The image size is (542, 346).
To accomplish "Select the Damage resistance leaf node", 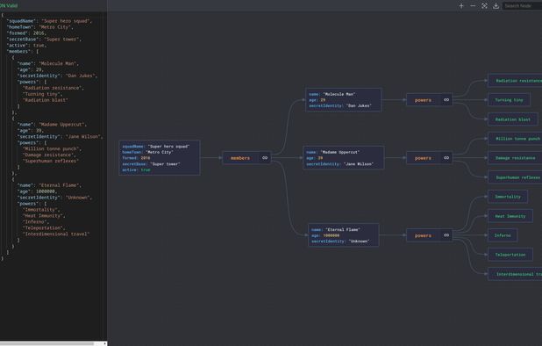I will coord(515,158).
